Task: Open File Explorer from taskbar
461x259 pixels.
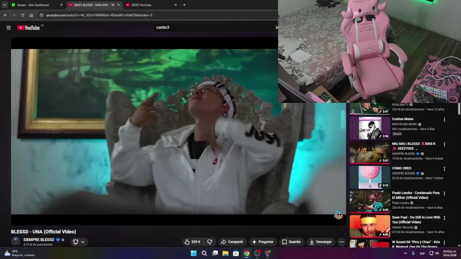Action: [225, 253]
